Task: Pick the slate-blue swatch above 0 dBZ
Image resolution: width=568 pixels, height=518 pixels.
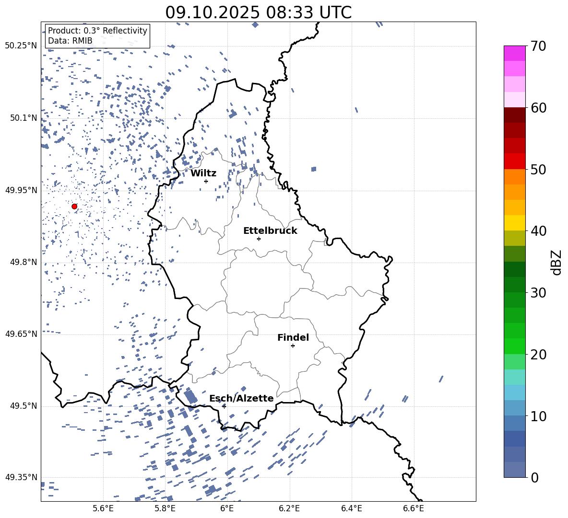Action: click(x=514, y=470)
